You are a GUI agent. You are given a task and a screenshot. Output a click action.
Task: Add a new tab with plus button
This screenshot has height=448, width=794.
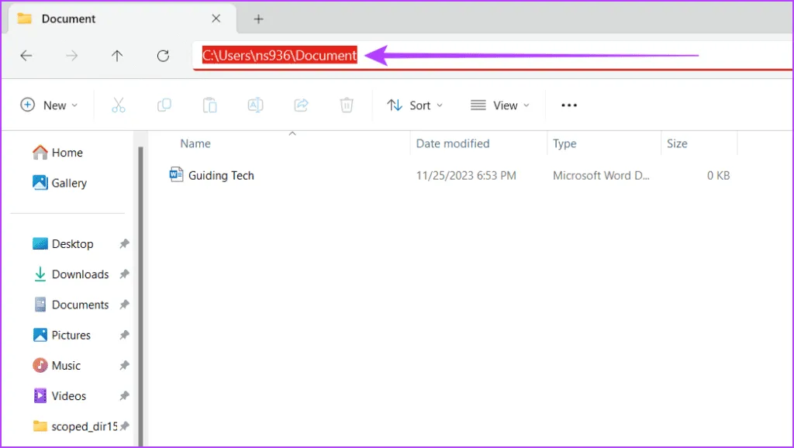click(x=259, y=19)
